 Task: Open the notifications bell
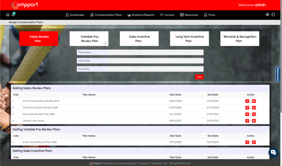click(13, 15)
